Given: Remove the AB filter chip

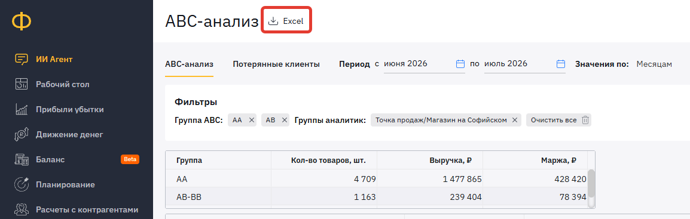Looking at the screenshot, I should 284,120.
